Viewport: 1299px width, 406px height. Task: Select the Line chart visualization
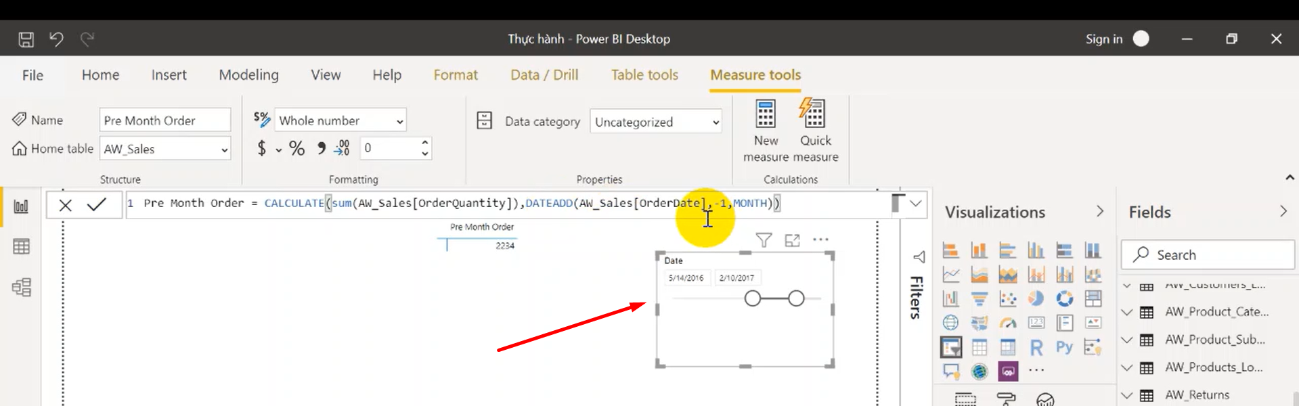click(951, 275)
